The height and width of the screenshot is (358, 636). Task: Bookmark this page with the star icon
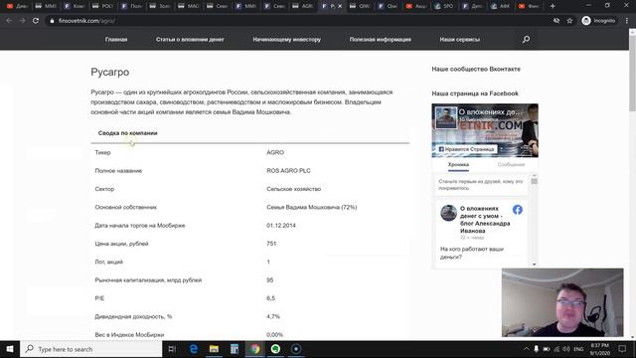[569, 21]
